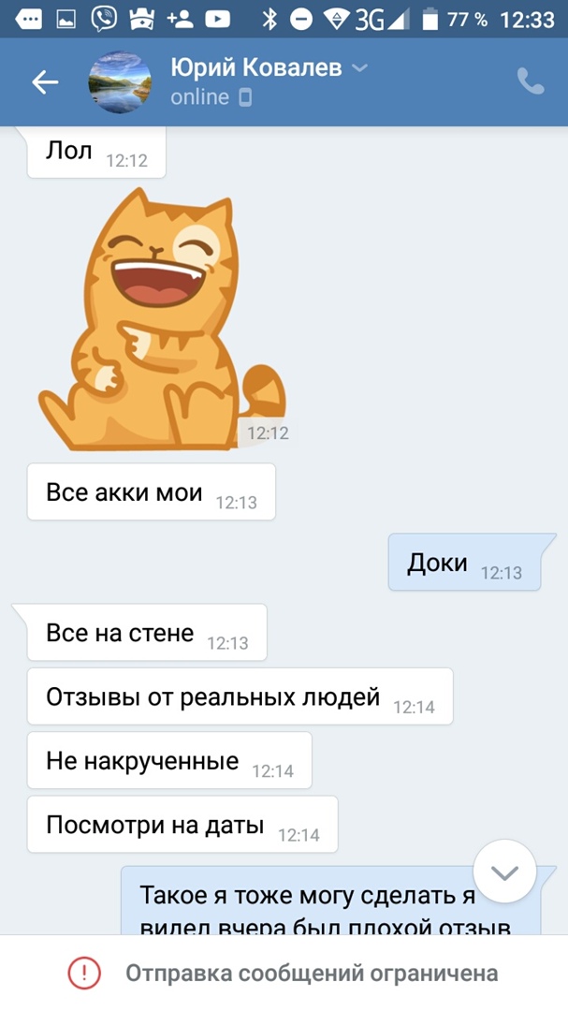Tap the red exclamation warning icon
Image resolution: width=568 pixels, height=1011 pixels.
pos(84,973)
